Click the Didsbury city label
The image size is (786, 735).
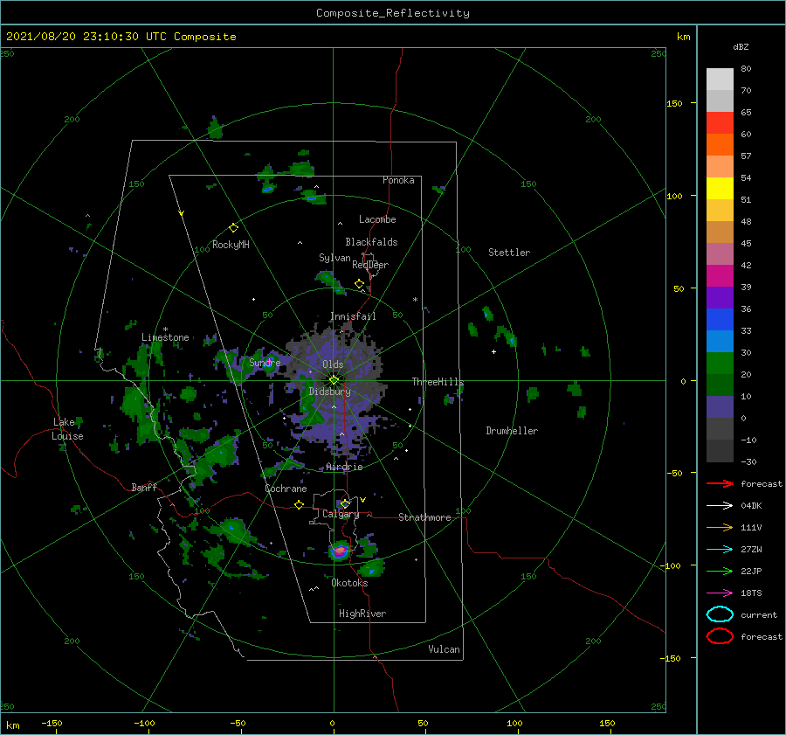pyautogui.click(x=330, y=392)
